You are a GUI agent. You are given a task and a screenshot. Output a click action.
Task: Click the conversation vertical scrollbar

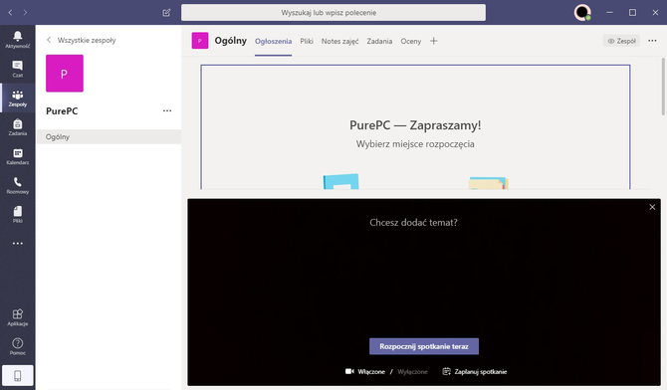click(663, 87)
